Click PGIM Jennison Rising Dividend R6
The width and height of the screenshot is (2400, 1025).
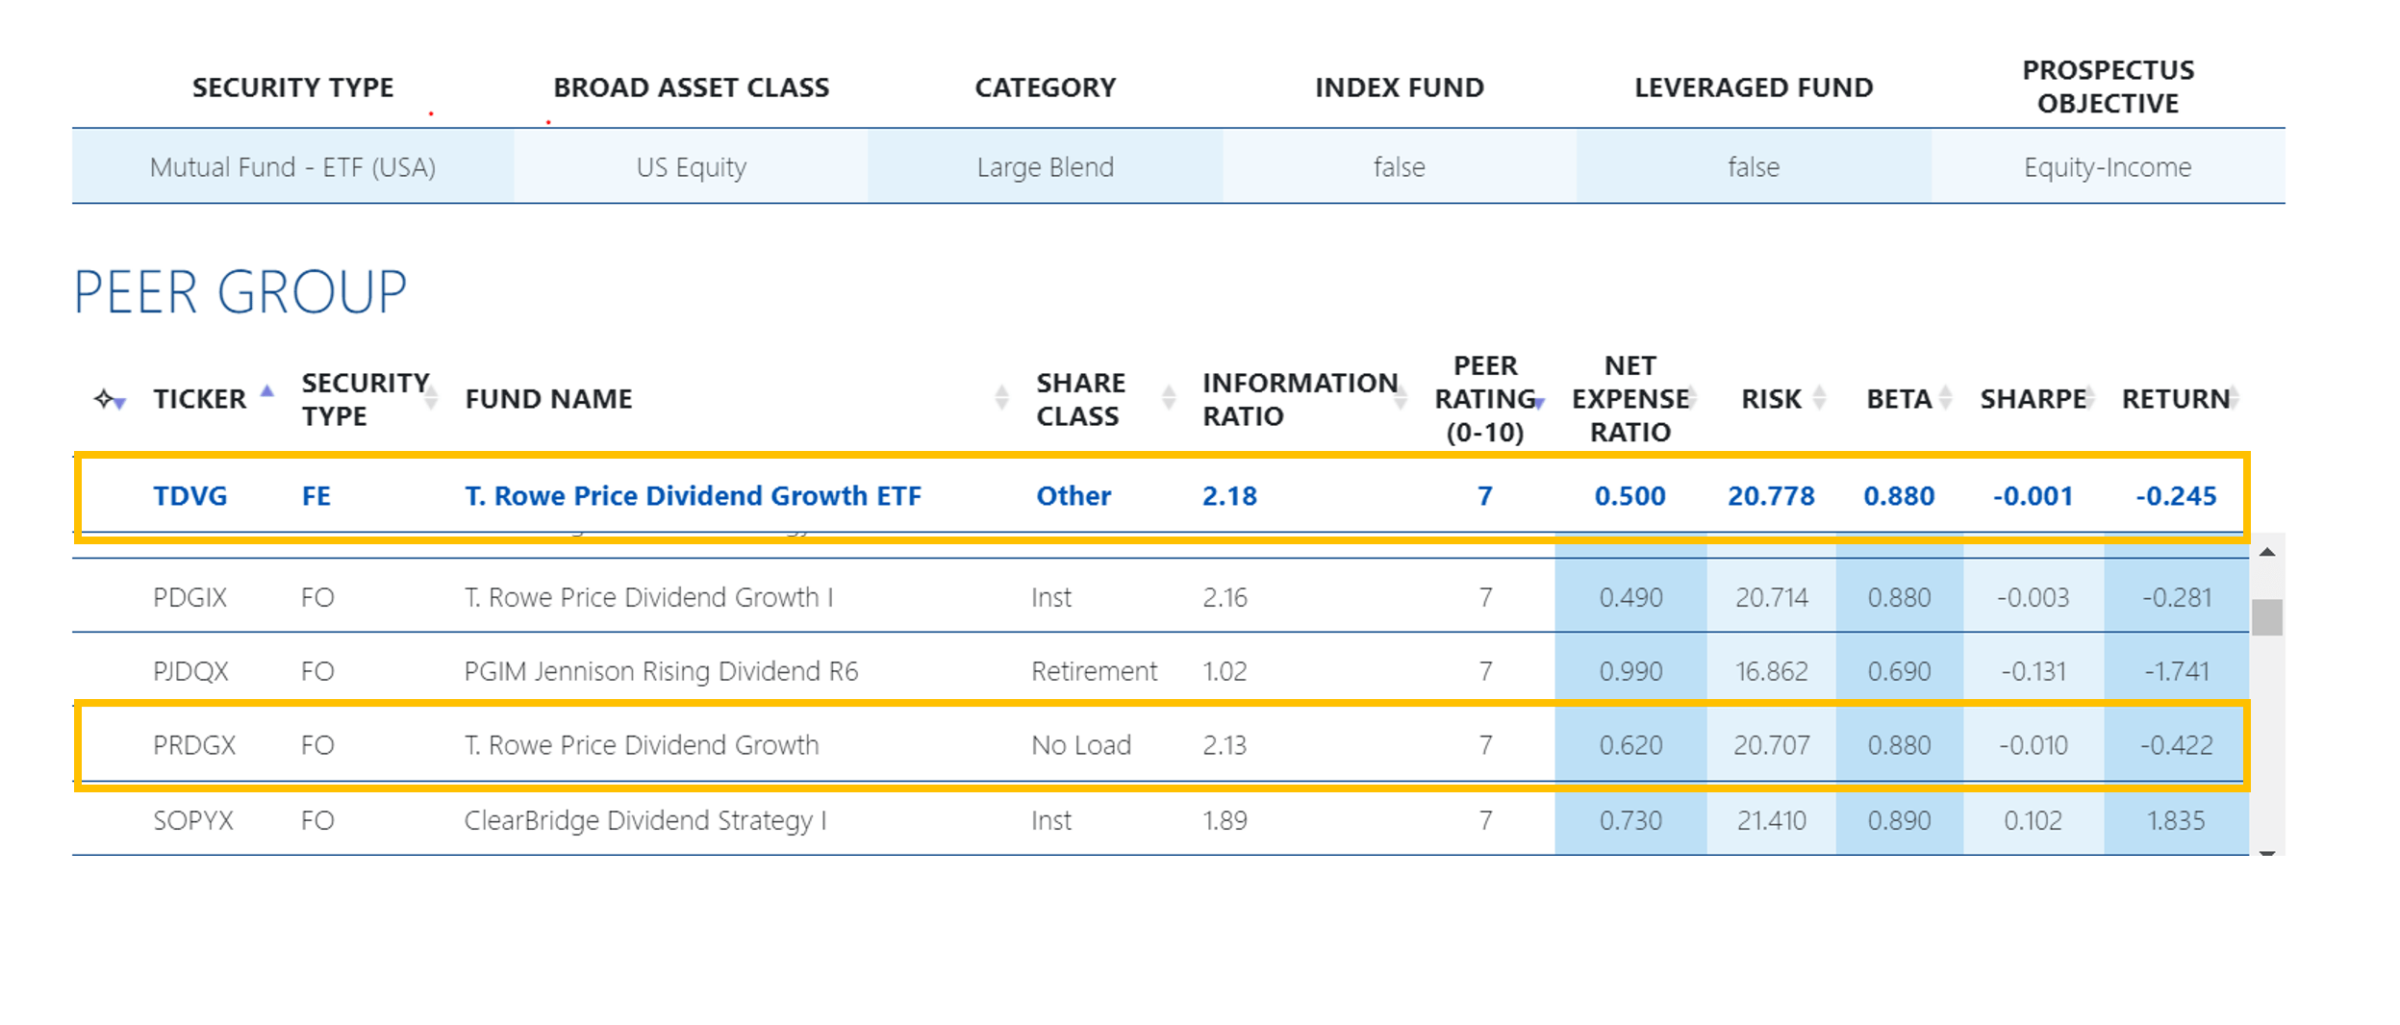[661, 671]
